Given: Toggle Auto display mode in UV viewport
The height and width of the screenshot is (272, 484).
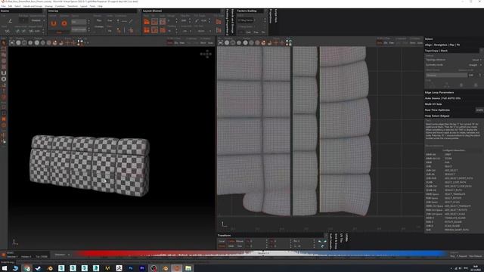Looking at the screenshot, I should [x=380, y=43].
